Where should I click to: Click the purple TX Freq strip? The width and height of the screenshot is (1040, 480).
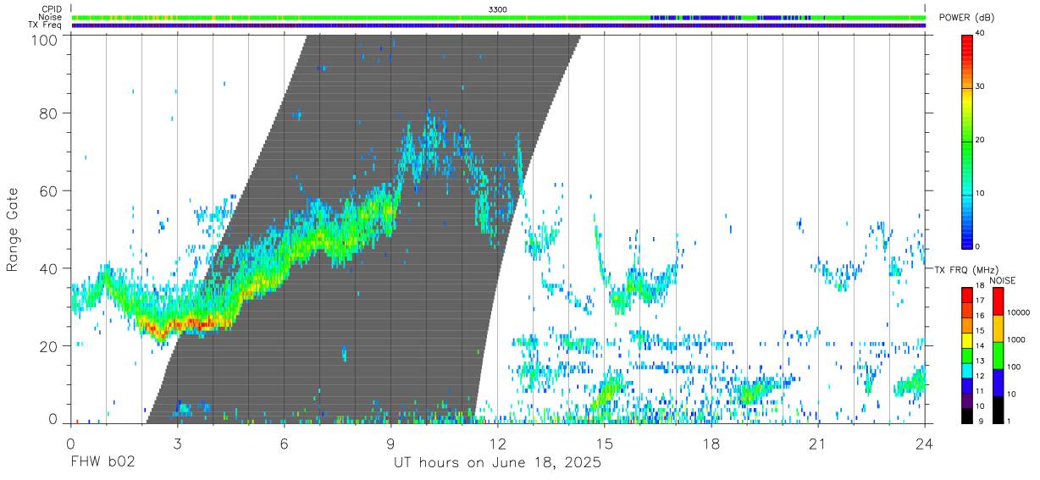click(498, 25)
